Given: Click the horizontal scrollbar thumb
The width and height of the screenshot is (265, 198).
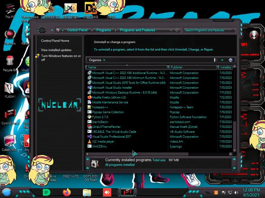Looking at the screenshot, I should pyautogui.click(x=139, y=154).
